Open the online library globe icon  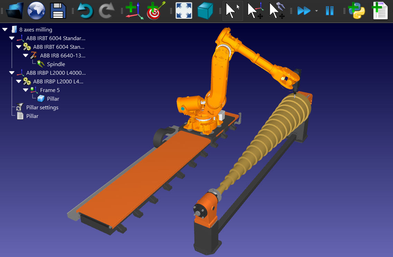click(x=36, y=10)
